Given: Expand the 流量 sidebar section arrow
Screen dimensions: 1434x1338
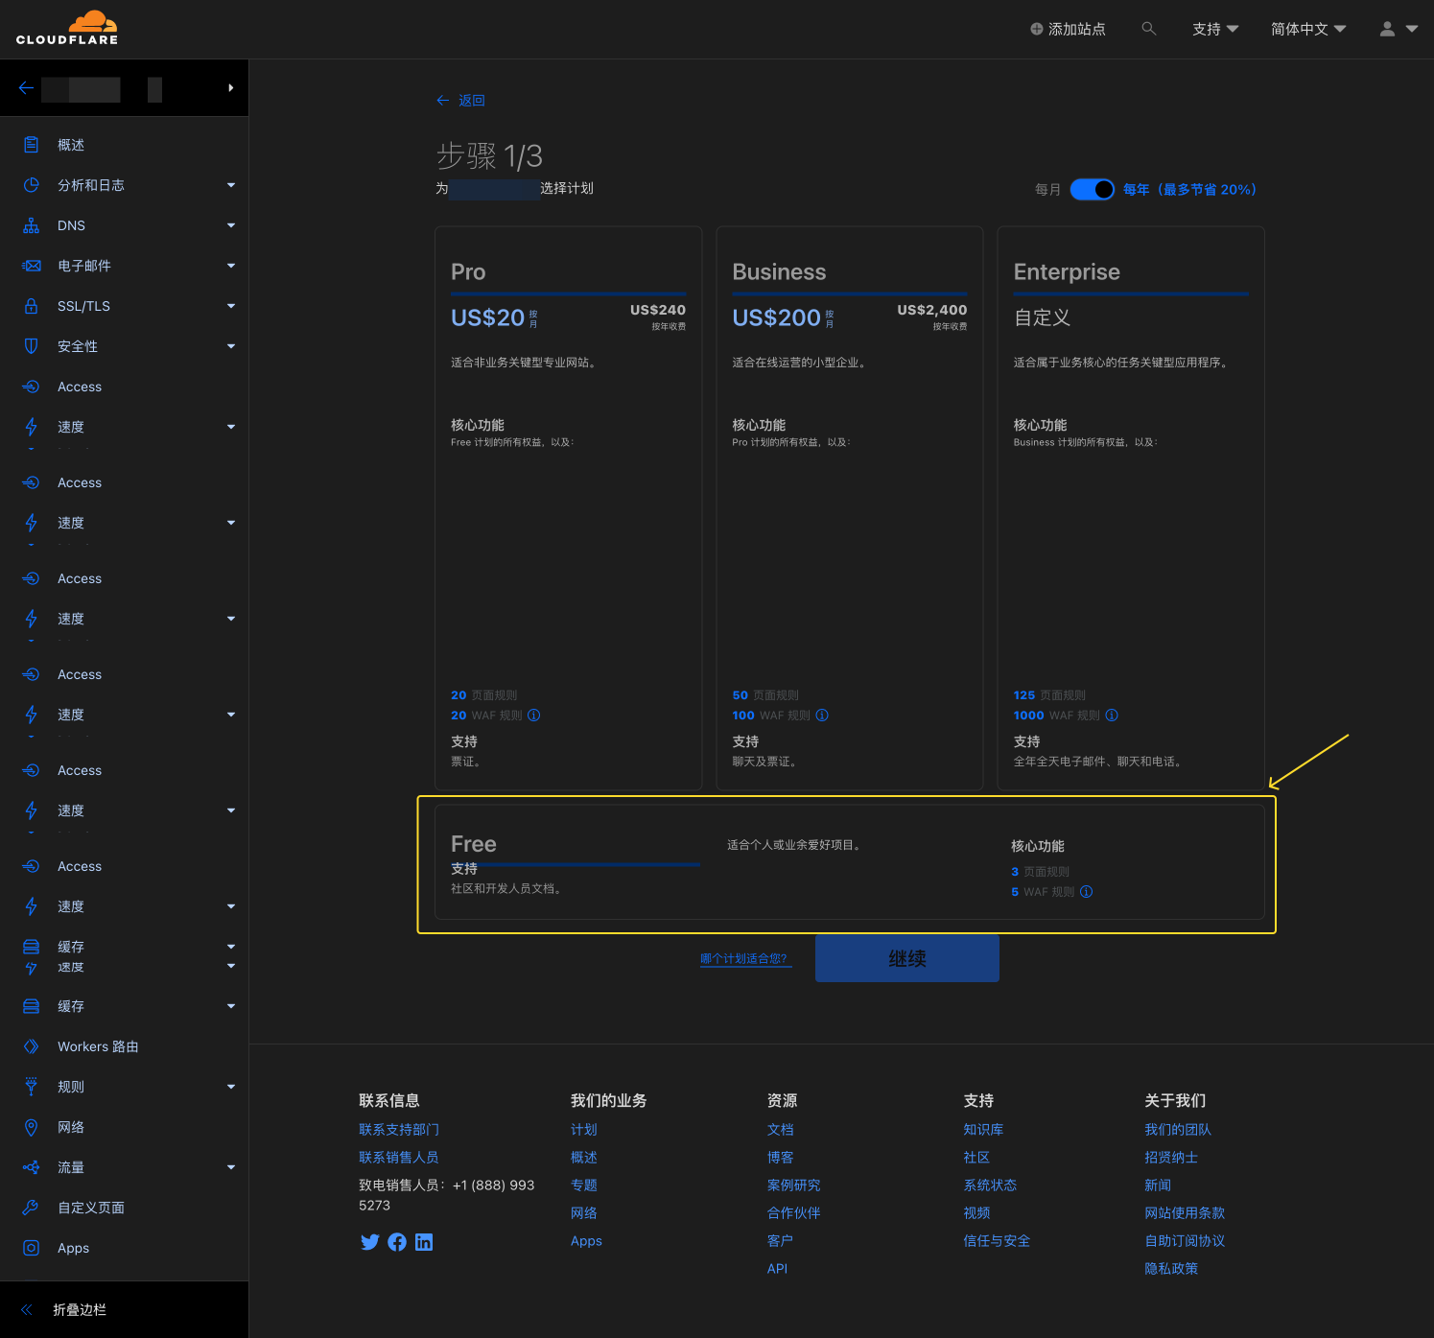Looking at the screenshot, I should click(231, 1167).
